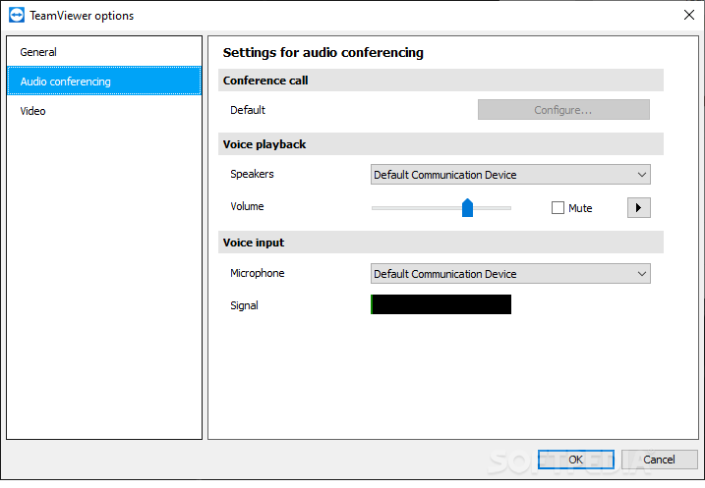Open the Speakers device dropdown
The height and width of the screenshot is (488, 705).
pos(510,175)
